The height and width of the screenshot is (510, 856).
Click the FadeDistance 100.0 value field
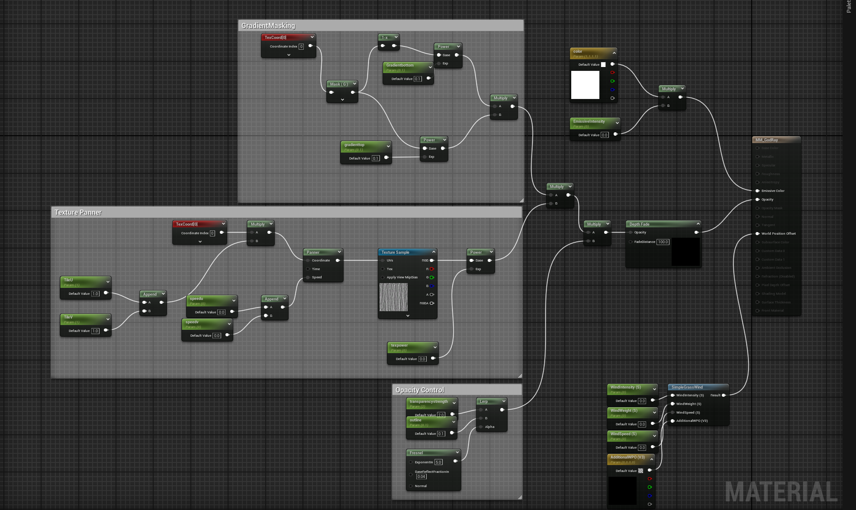pos(663,242)
